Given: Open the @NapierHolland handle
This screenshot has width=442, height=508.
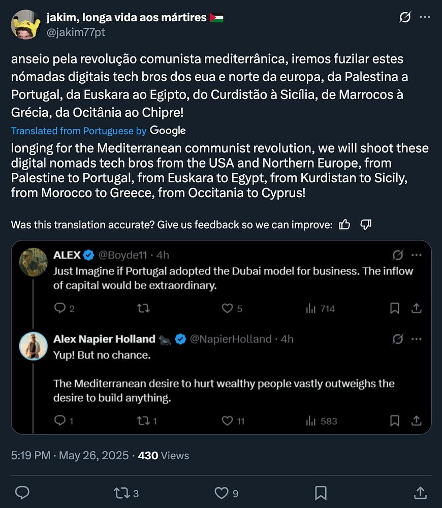Looking at the screenshot, I should coord(230,339).
